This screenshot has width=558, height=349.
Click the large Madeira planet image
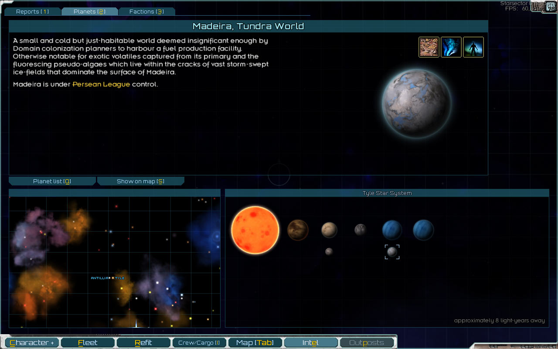(x=416, y=103)
